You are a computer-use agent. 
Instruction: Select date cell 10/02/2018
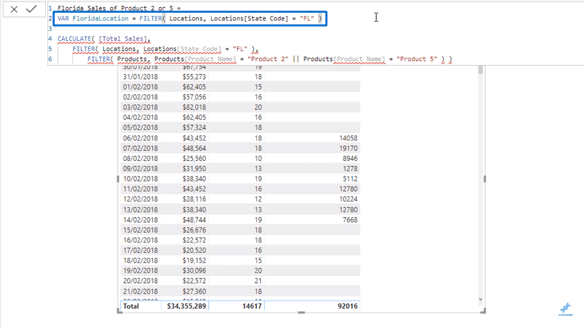coord(140,179)
